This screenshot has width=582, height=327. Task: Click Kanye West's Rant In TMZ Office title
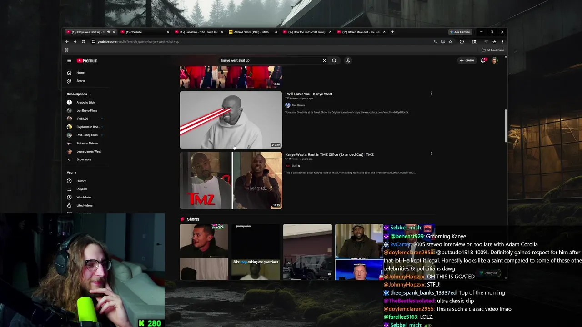(329, 154)
